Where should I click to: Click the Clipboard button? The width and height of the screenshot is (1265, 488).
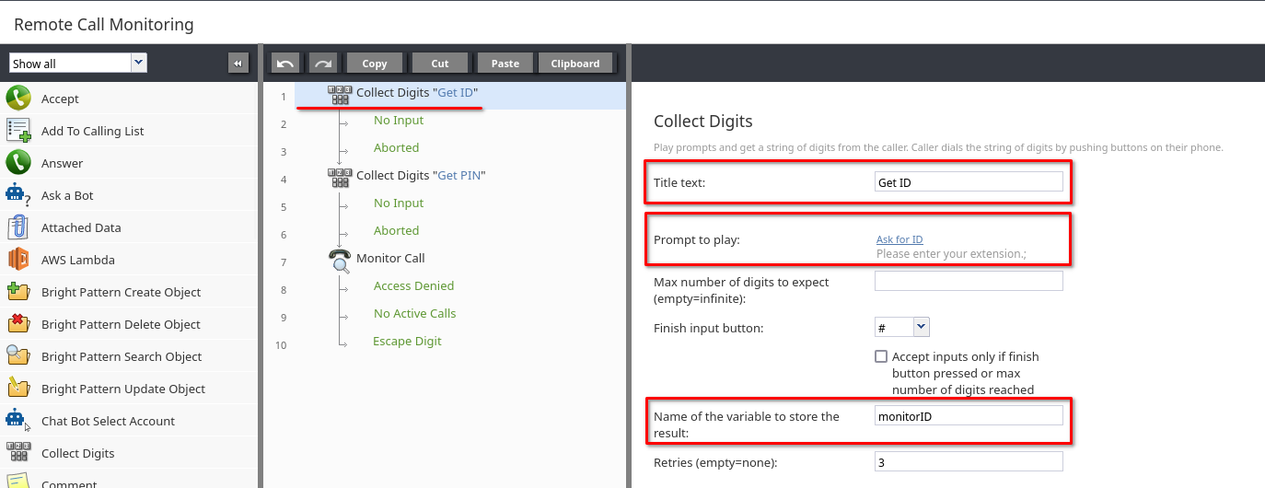pos(575,63)
